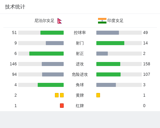Click India's yellow card icon
The height and width of the screenshot is (128, 160).
98,95
